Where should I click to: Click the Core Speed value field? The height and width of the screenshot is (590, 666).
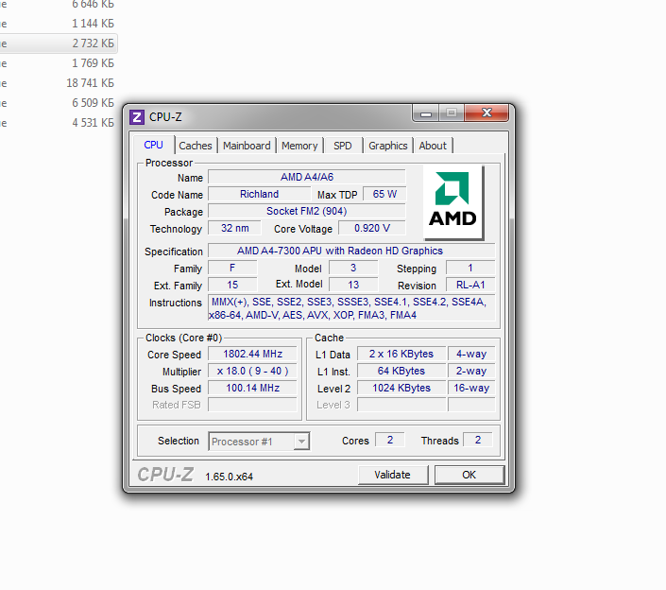pos(252,355)
